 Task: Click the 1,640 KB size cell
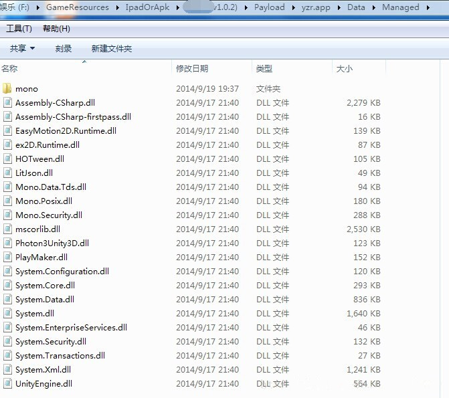(x=363, y=313)
